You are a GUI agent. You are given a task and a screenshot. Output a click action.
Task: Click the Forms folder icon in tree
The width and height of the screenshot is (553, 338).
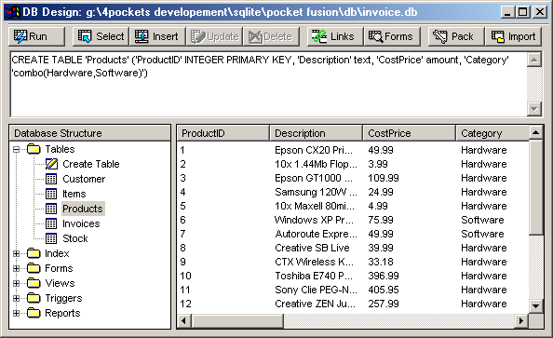[x=34, y=268]
